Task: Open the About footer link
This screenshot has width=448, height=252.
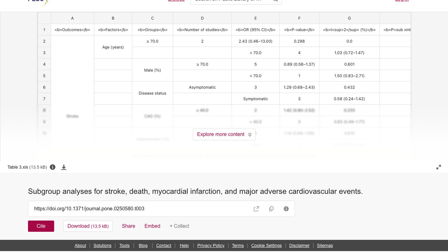Action: coord(80,245)
